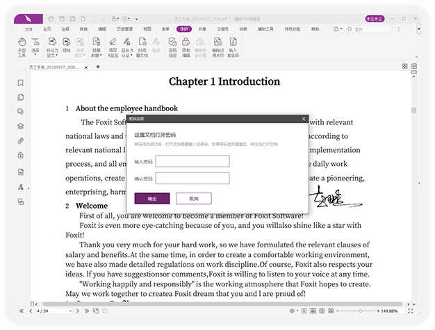
Task: Go to the first page
Action: point(22,311)
